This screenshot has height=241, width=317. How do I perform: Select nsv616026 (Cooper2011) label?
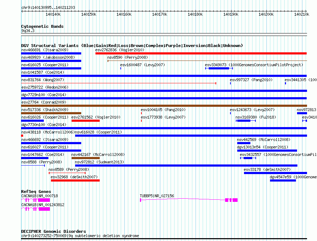45,117
